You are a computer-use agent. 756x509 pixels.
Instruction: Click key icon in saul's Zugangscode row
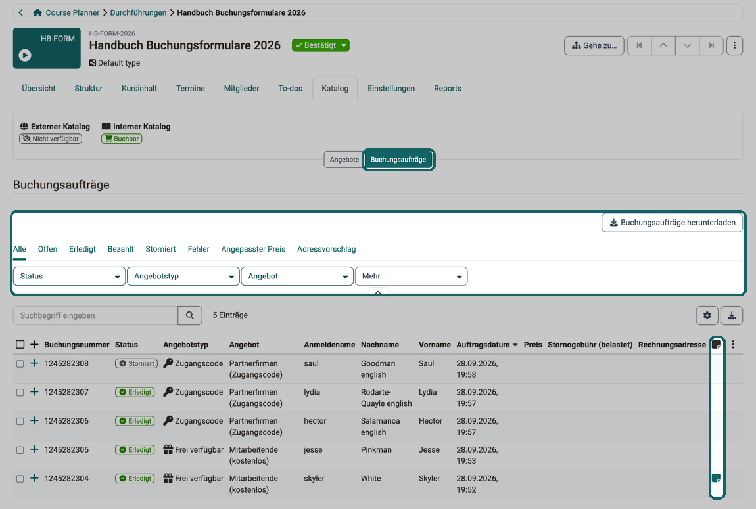tap(168, 363)
